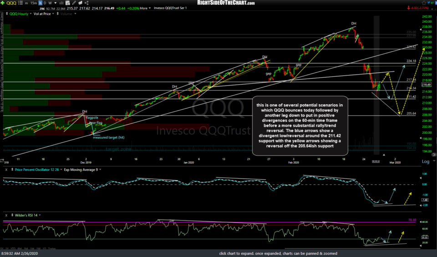This screenshot has width=437, height=257.
Task: Click the 5Y range tab
Action: coord(2,249)
